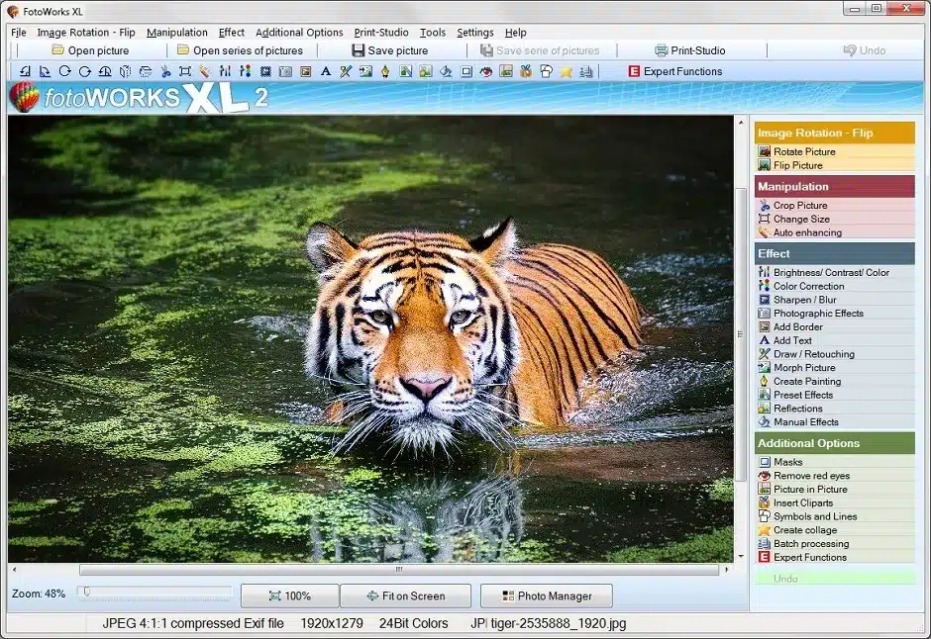Click the Batch processing toolbar icon
The height and width of the screenshot is (639, 931).
pos(586,72)
